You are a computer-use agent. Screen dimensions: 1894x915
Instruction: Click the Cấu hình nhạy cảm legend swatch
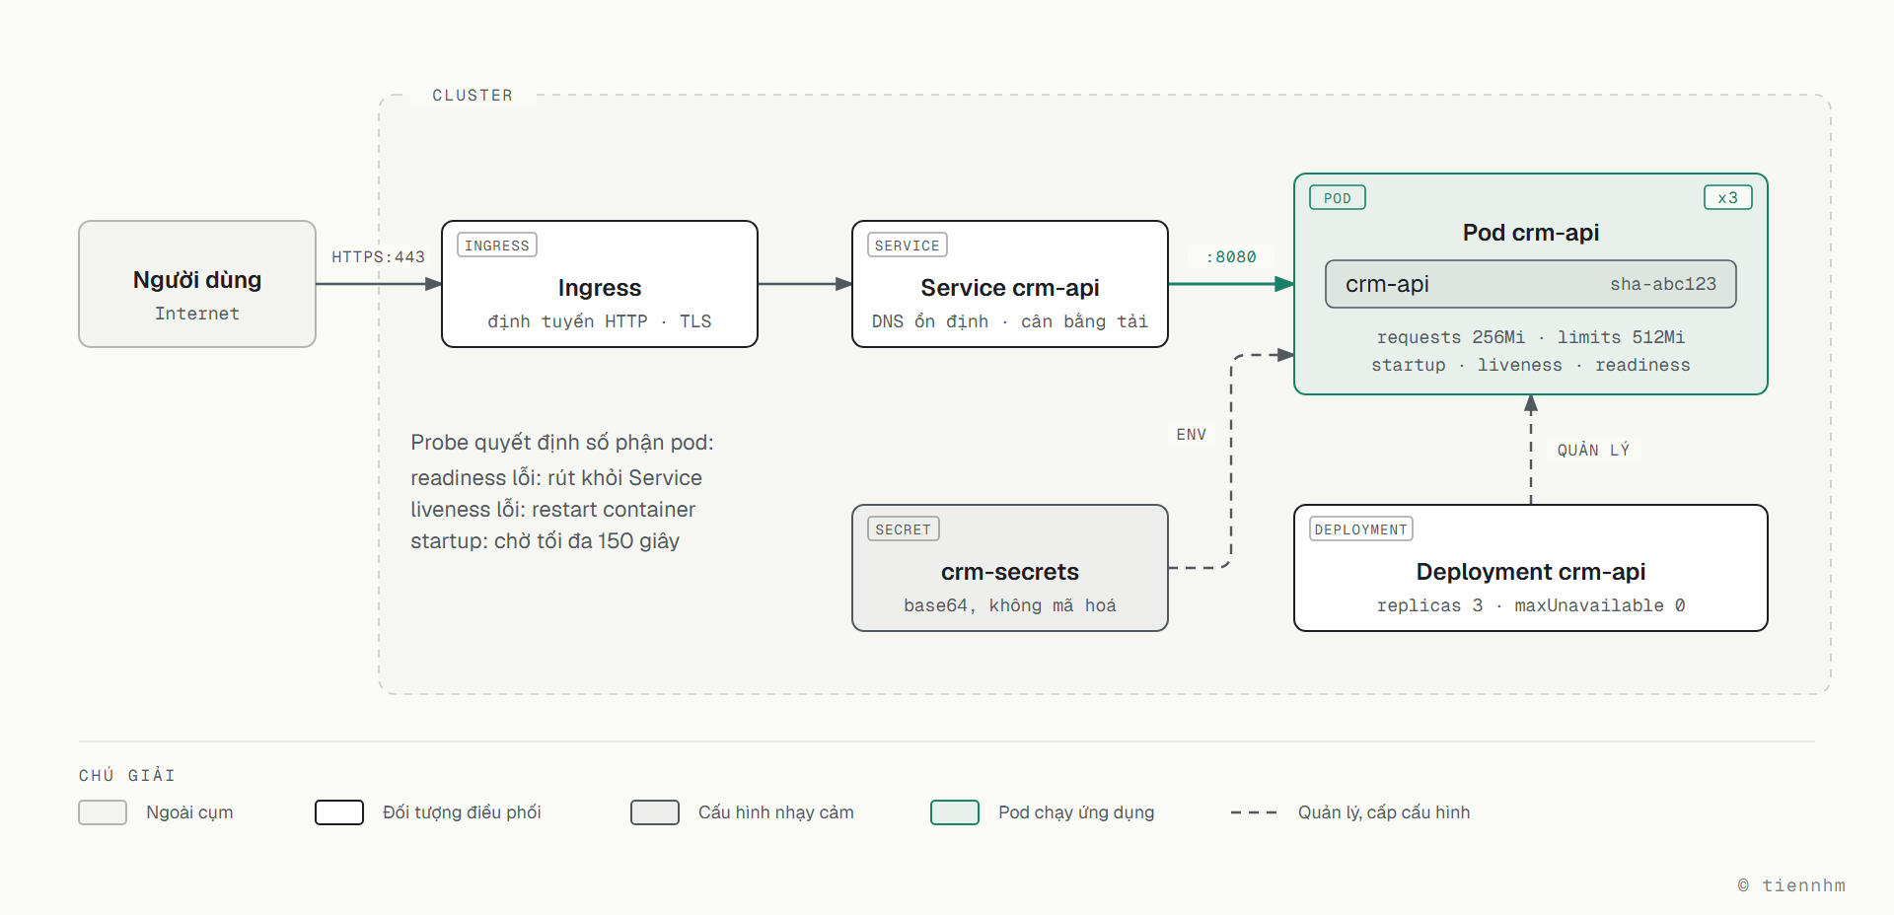655,812
